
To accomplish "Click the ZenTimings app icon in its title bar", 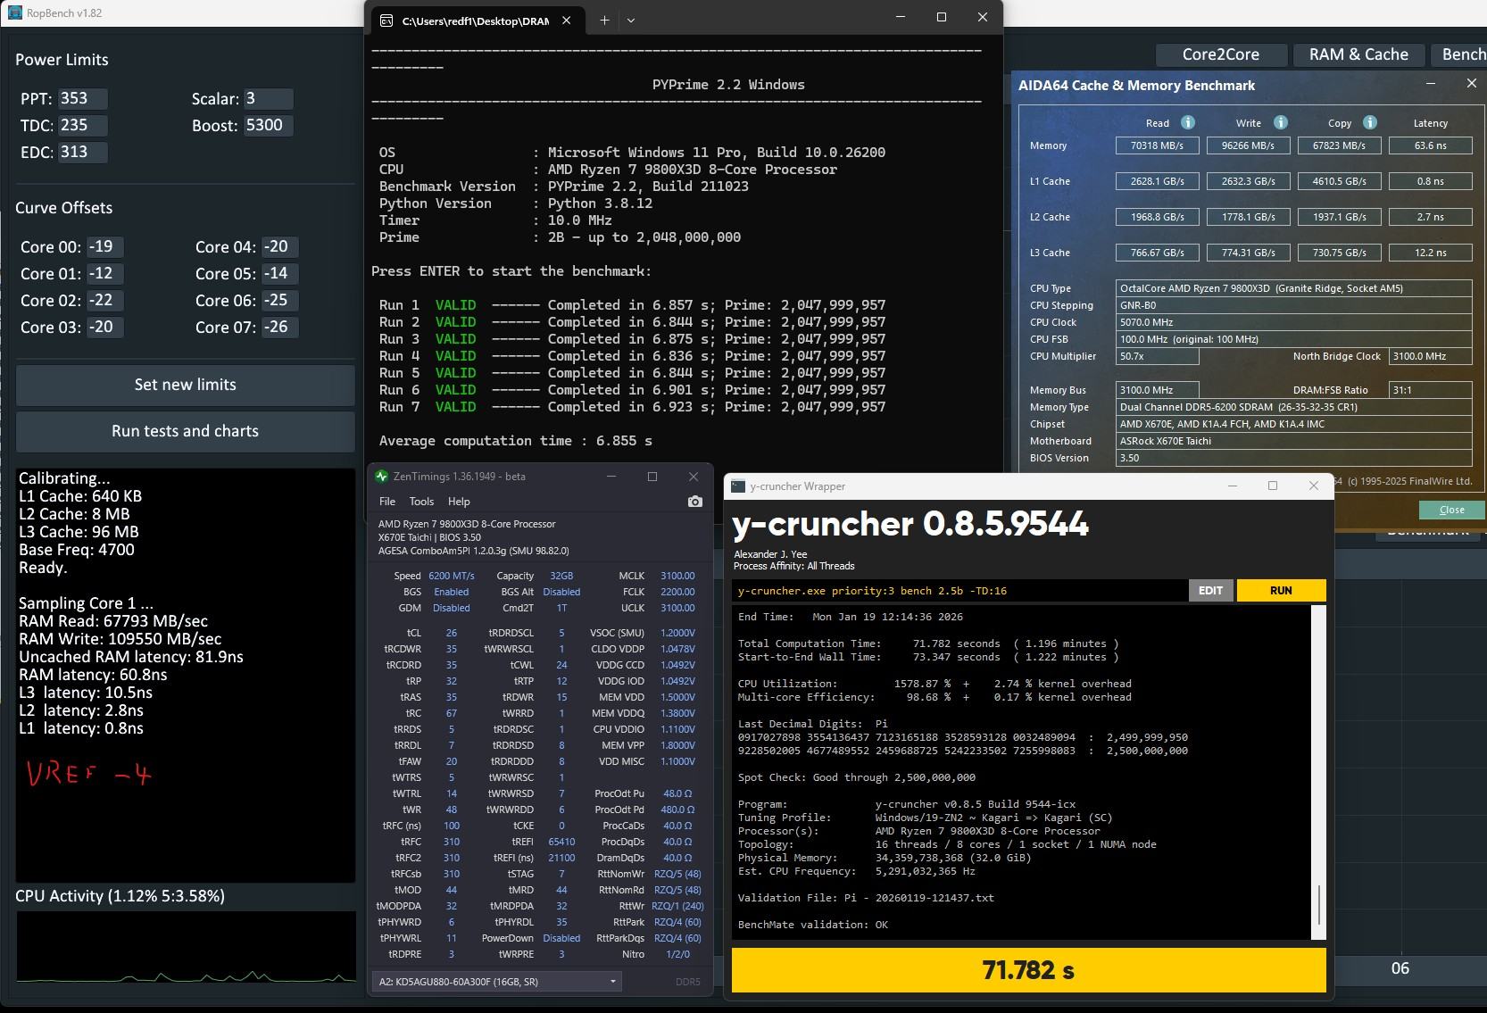I will click(382, 477).
